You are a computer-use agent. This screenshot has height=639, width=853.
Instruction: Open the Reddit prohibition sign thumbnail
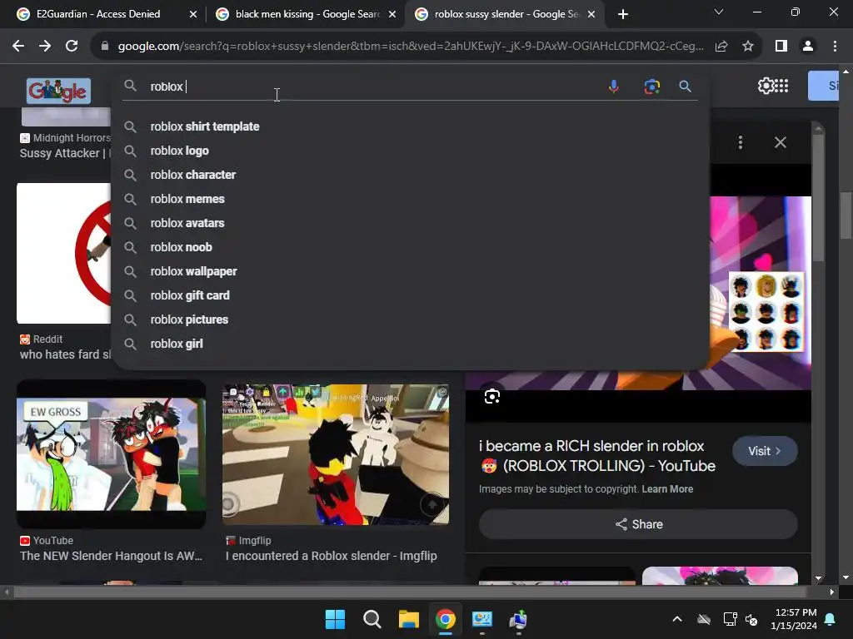point(63,253)
